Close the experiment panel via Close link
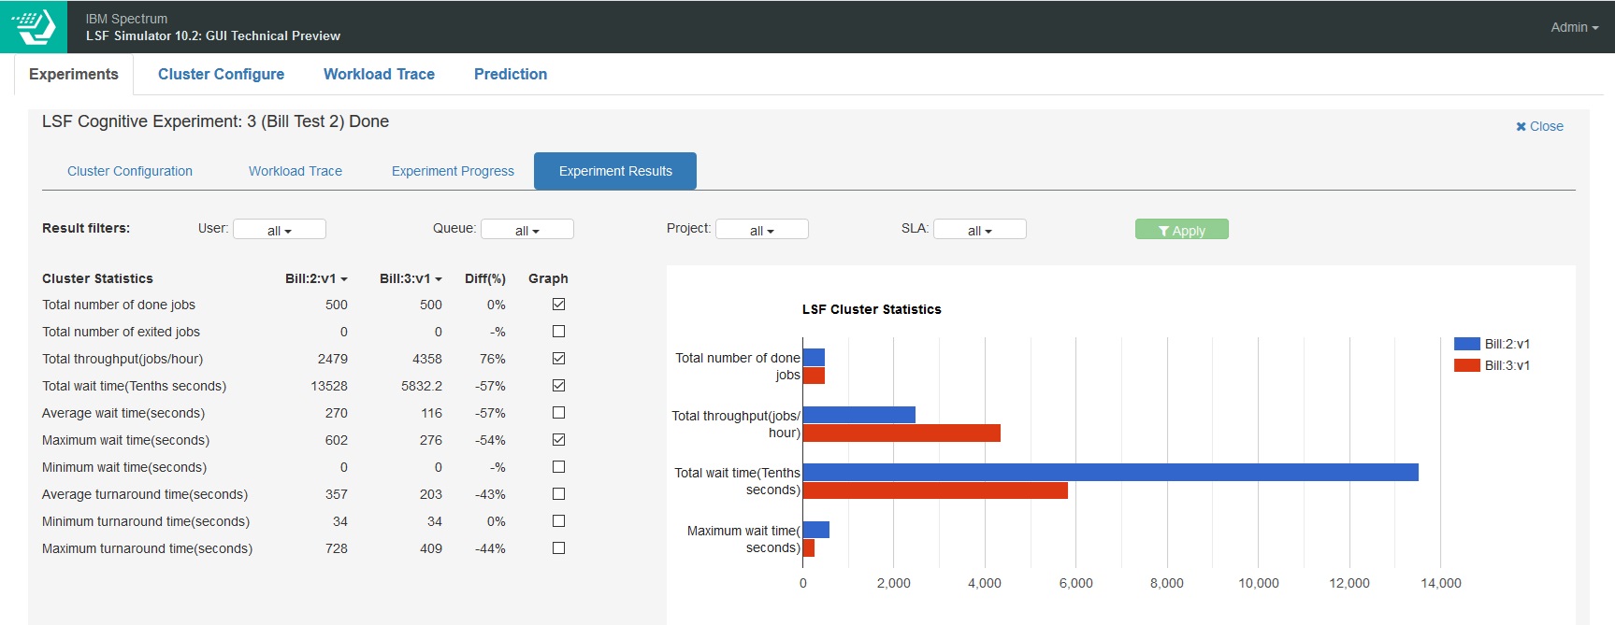 click(x=1539, y=126)
